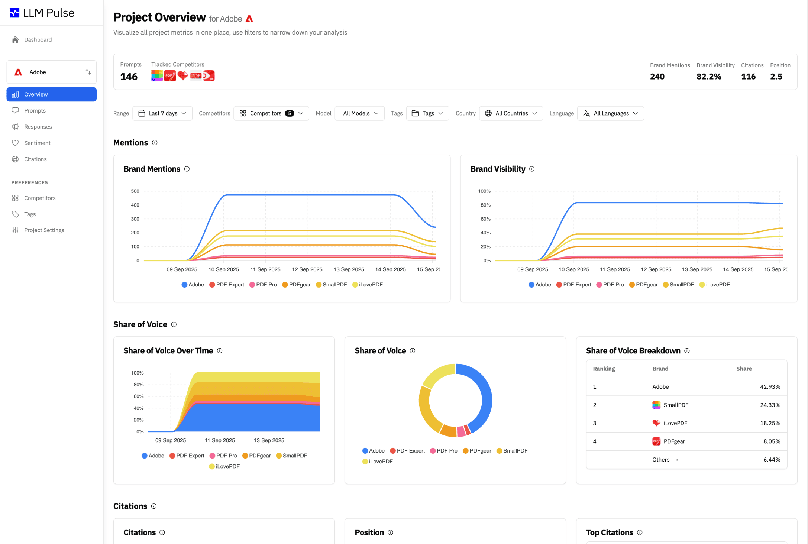Go to Project Settings in sidebar
The width and height of the screenshot is (808, 544).
pyautogui.click(x=44, y=230)
